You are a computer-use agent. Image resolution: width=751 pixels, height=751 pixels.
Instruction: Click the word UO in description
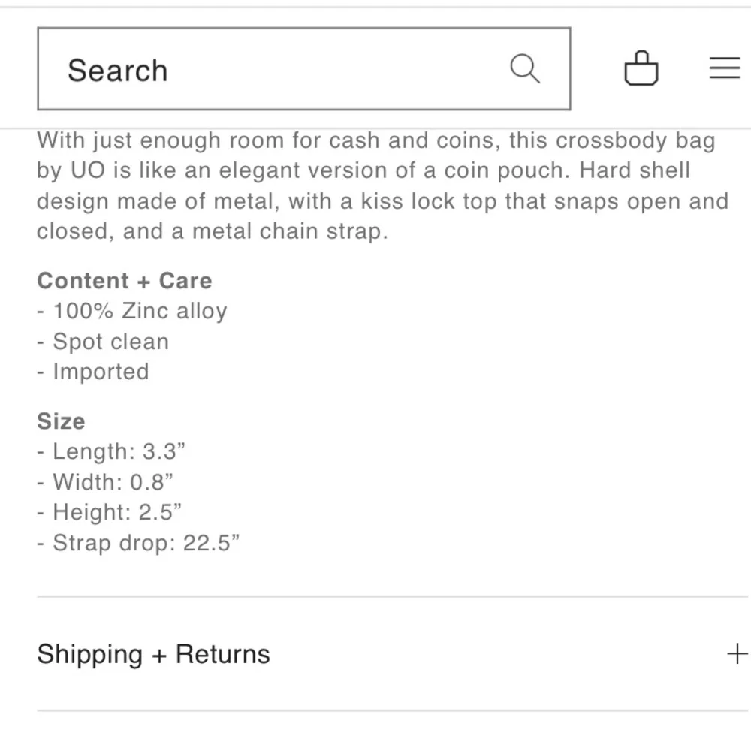click(88, 170)
